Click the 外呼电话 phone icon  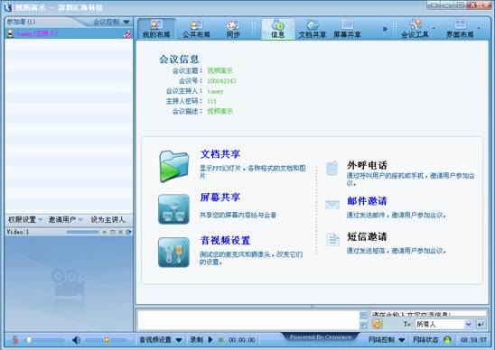[332, 168]
